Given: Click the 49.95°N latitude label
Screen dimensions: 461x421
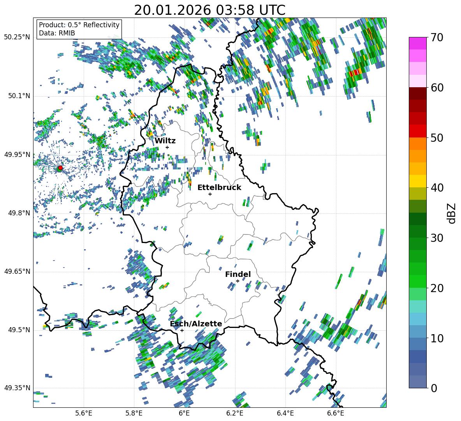Looking at the screenshot, I should click(x=17, y=155).
